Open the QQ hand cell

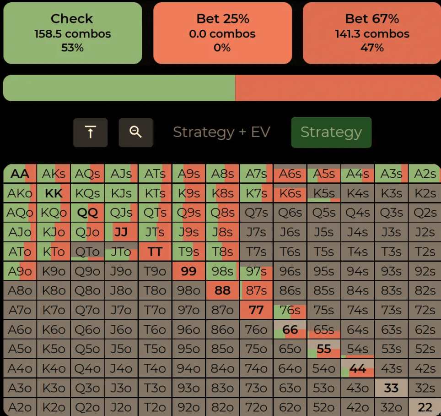coord(87,213)
